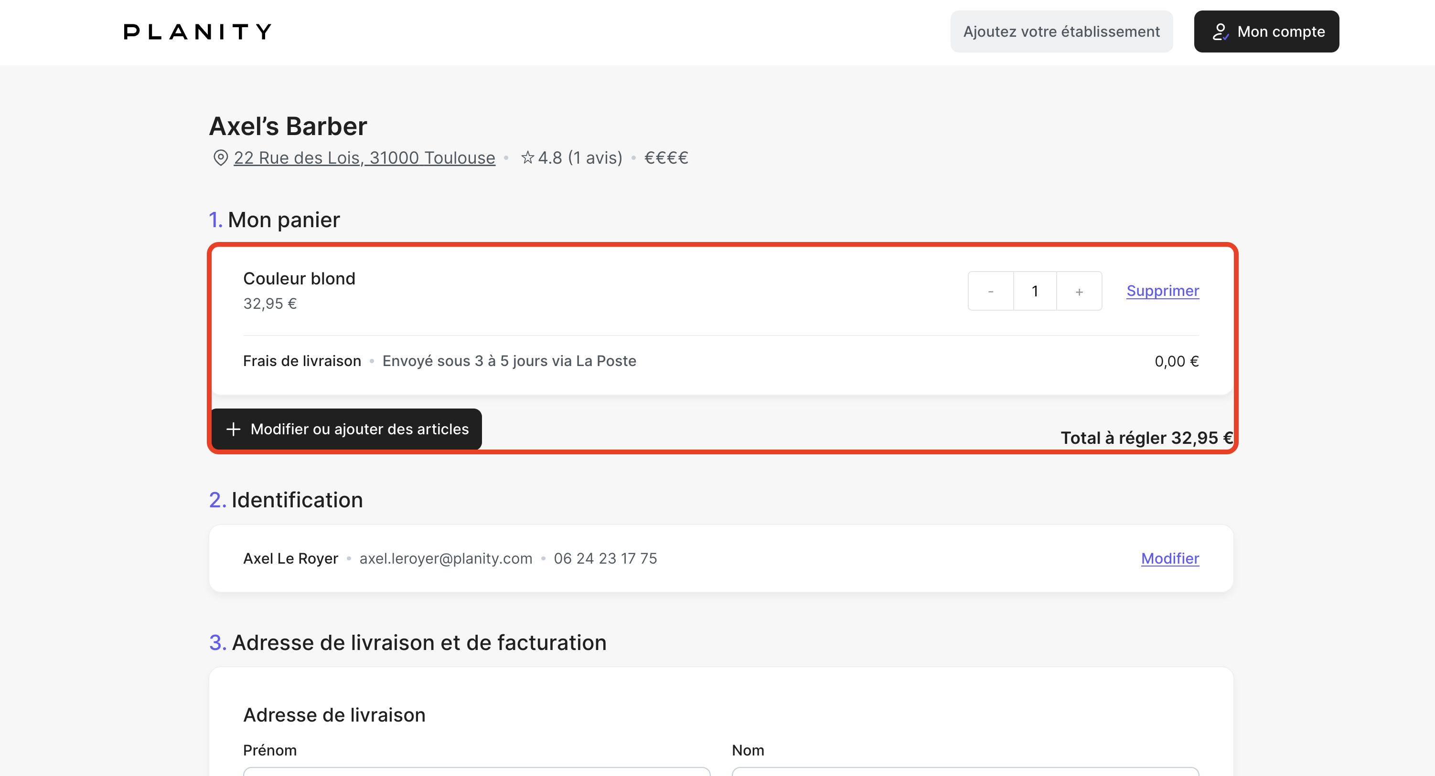
Task: Open Ajoutez votre établissement
Action: point(1060,31)
